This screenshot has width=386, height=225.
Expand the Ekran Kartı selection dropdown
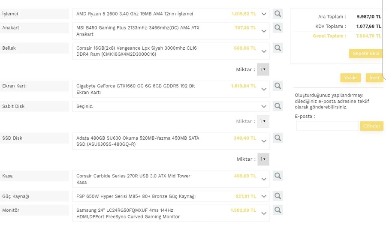click(x=264, y=86)
